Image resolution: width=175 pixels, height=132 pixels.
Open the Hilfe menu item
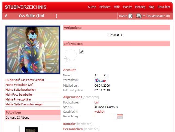click(117, 7)
